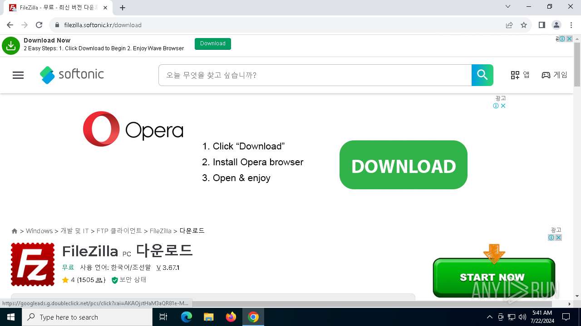Click the taskbar search box
Screen dimensions: 581x326
point(87,317)
